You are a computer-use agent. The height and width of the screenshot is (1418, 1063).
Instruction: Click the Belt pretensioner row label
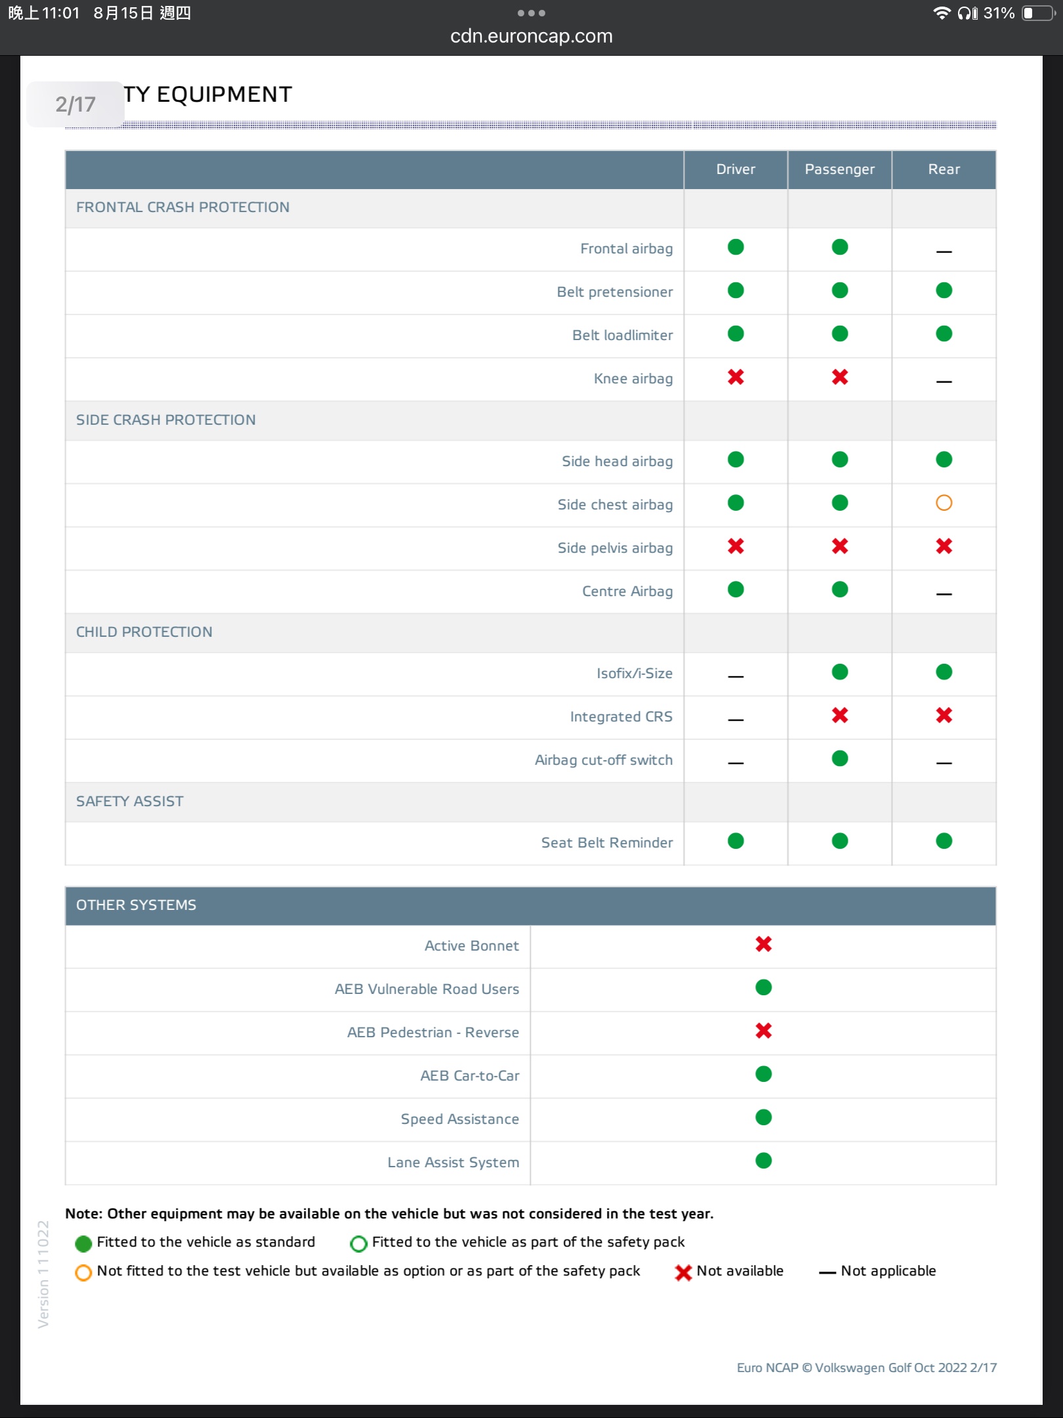614,292
